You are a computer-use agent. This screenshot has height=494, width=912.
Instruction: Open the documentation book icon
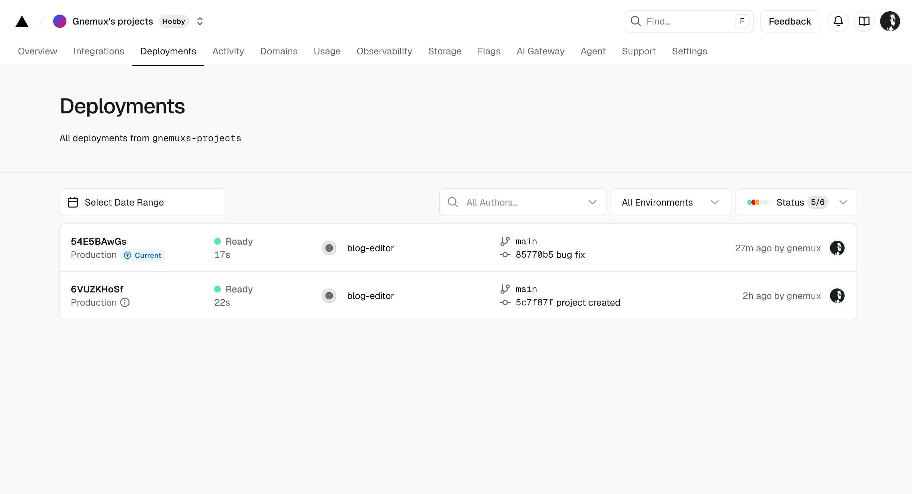[864, 21]
